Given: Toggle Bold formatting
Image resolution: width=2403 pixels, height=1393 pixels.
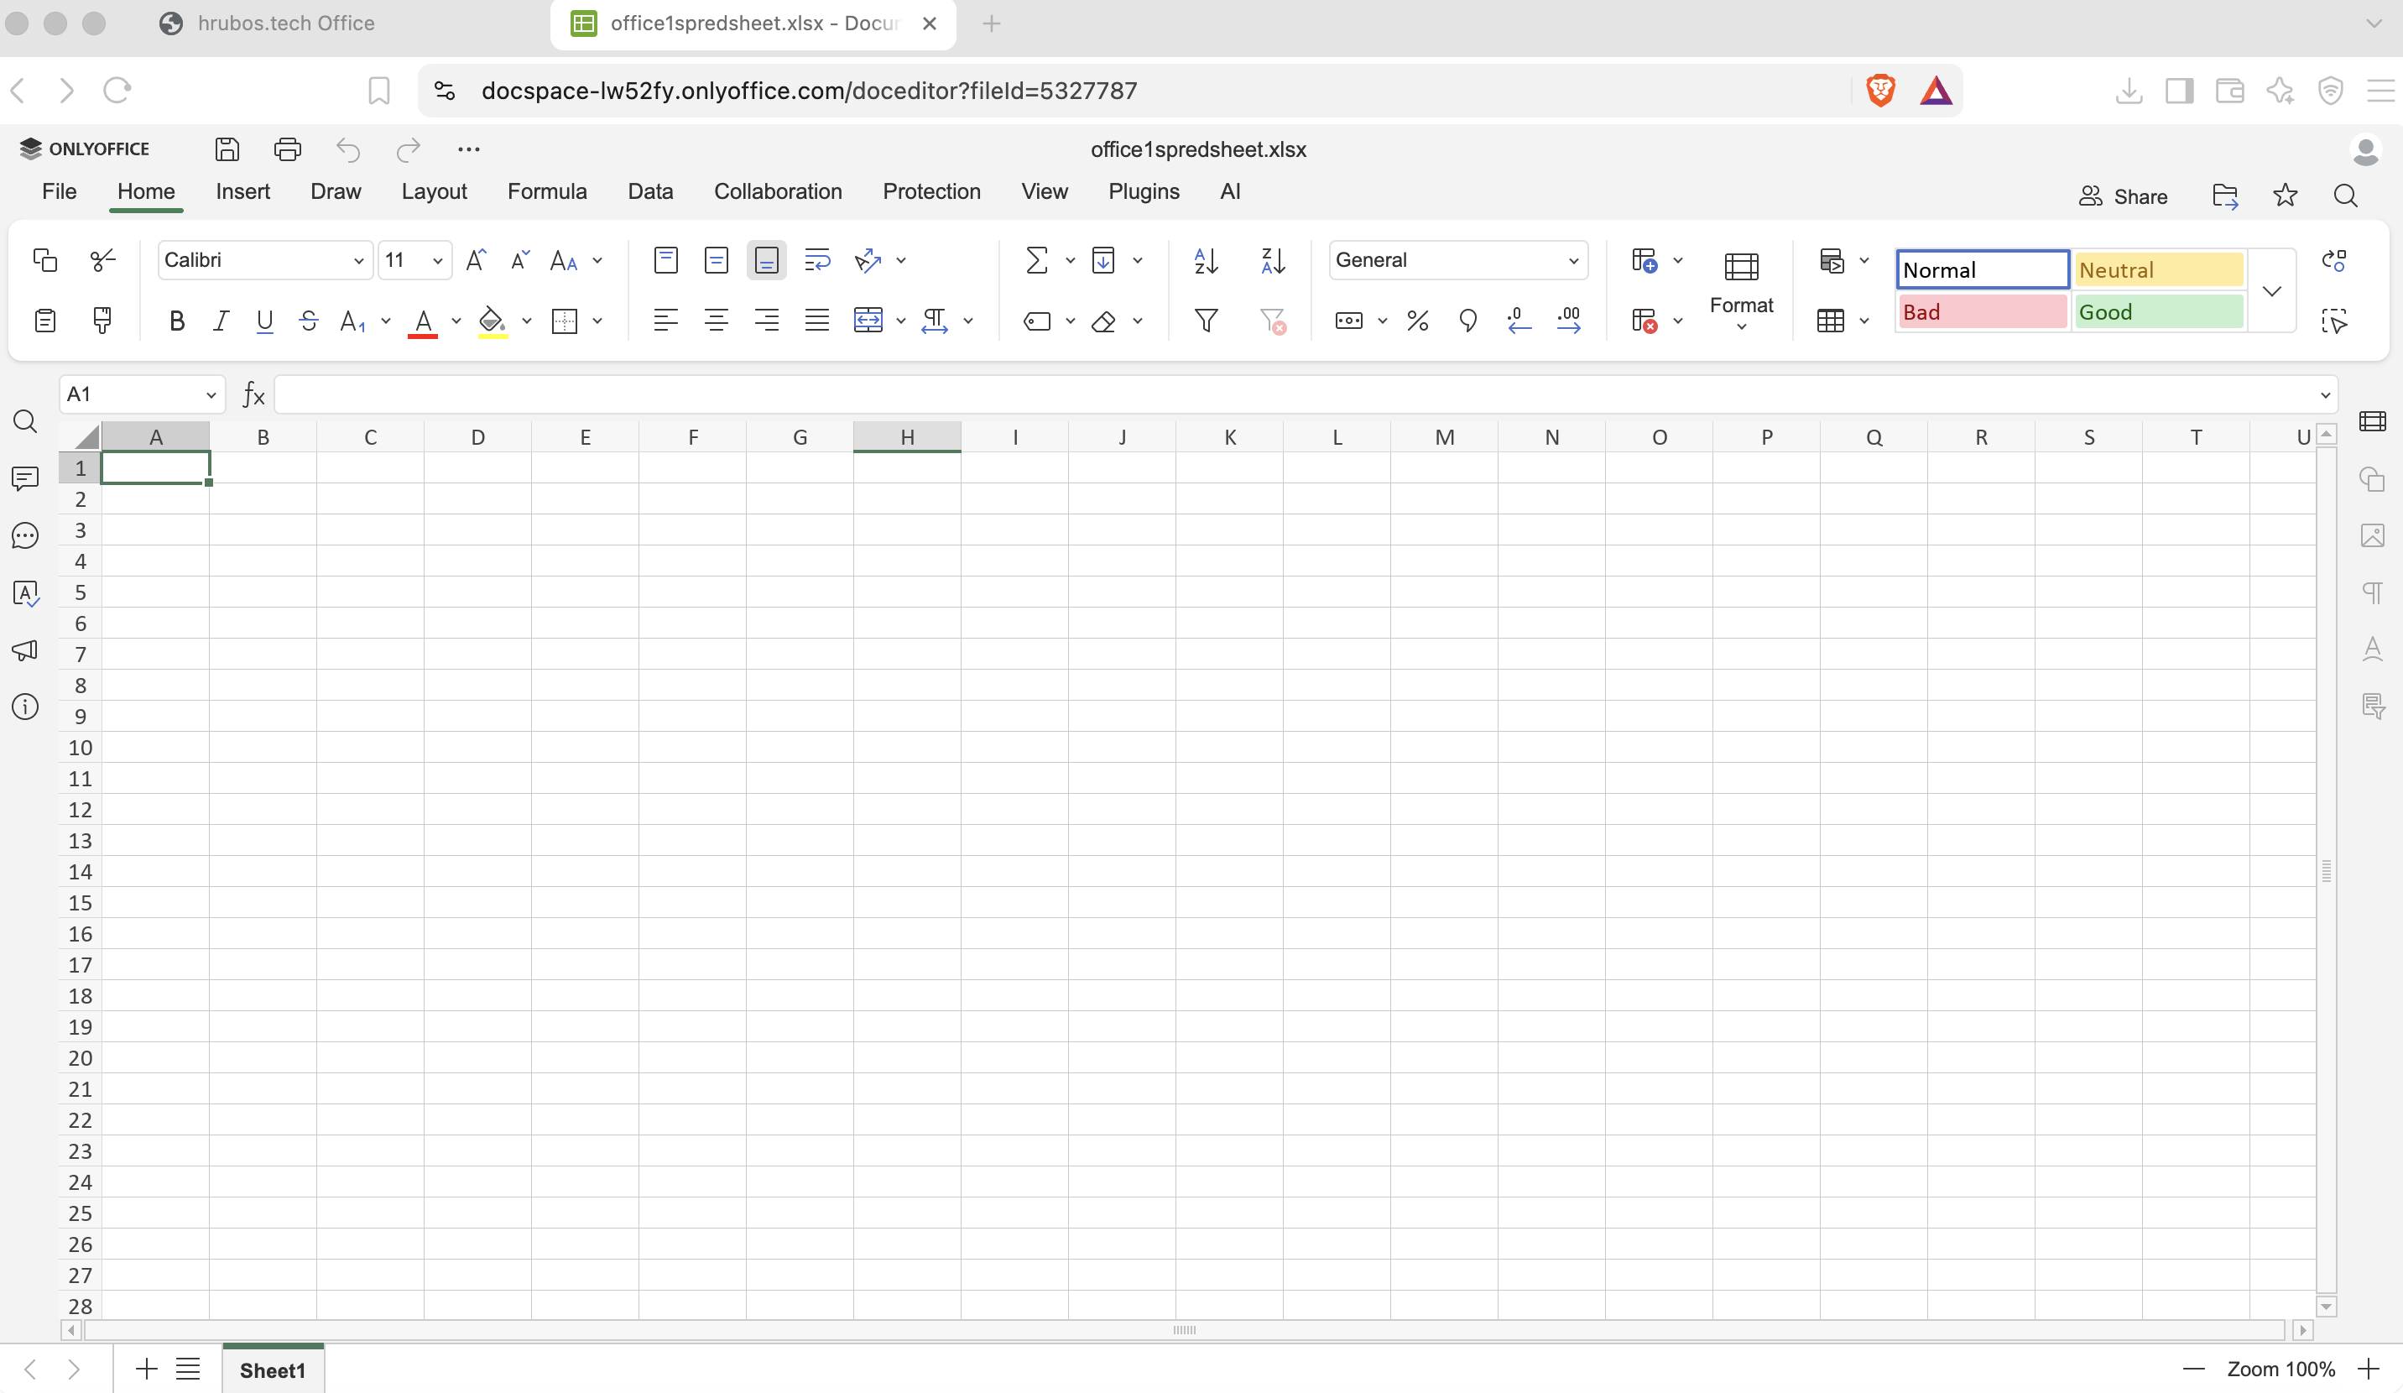Looking at the screenshot, I should [x=176, y=321].
